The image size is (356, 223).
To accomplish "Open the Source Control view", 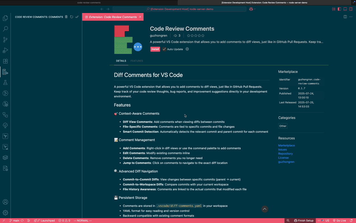I will point(5,40).
